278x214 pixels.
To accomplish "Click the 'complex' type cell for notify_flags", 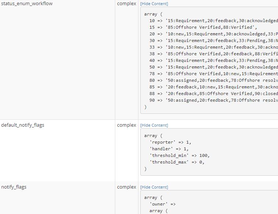I will 127,187.
